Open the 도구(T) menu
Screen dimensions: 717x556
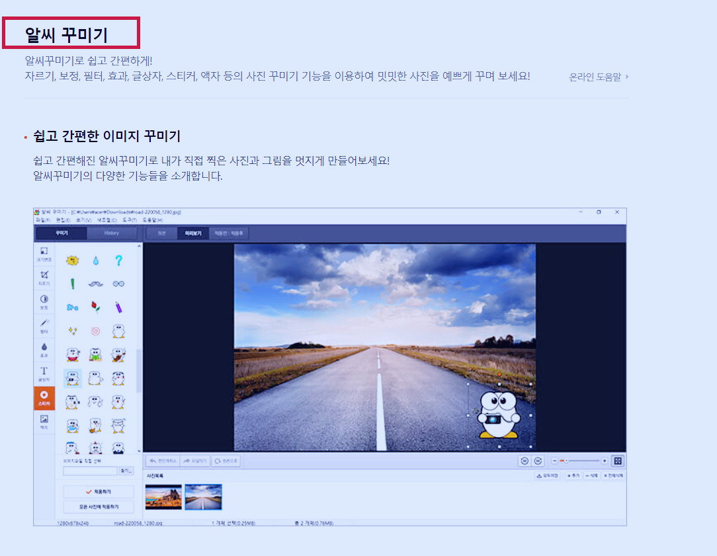coord(130,220)
